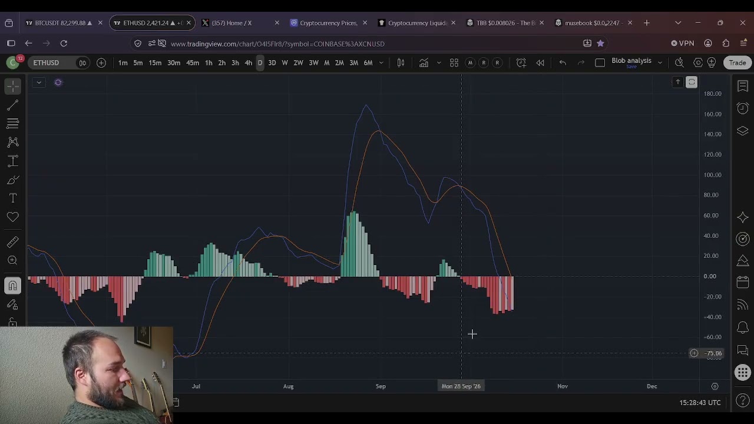Viewport: 754px width, 424px height.
Task: Start bar replay mode
Action: (540, 62)
